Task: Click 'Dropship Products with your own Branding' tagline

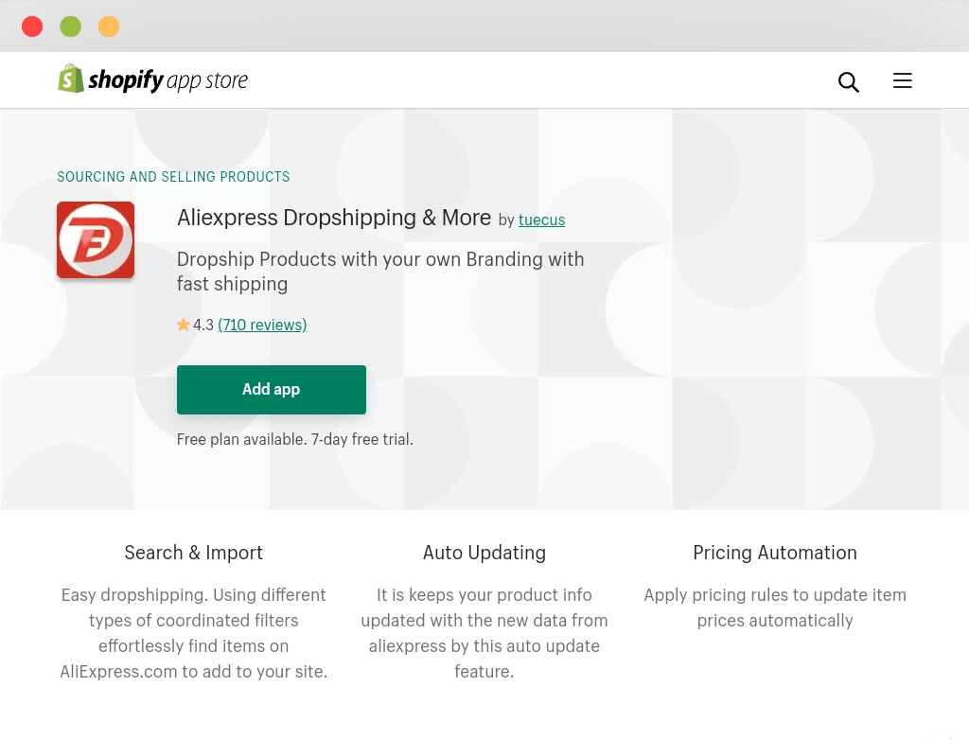Action: pyautogui.click(x=380, y=272)
